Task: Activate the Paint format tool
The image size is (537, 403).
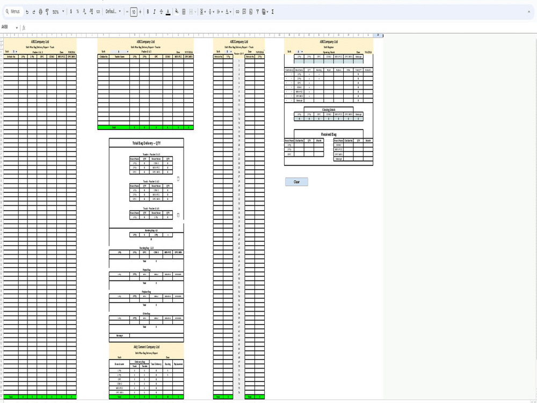Action: (x=47, y=12)
